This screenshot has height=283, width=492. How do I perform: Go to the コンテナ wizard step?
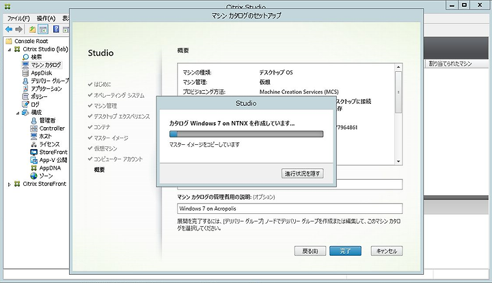(102, 127)
